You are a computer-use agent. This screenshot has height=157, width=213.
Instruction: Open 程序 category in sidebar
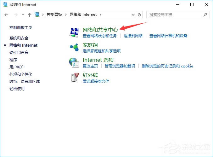click(x=13, y=60)
